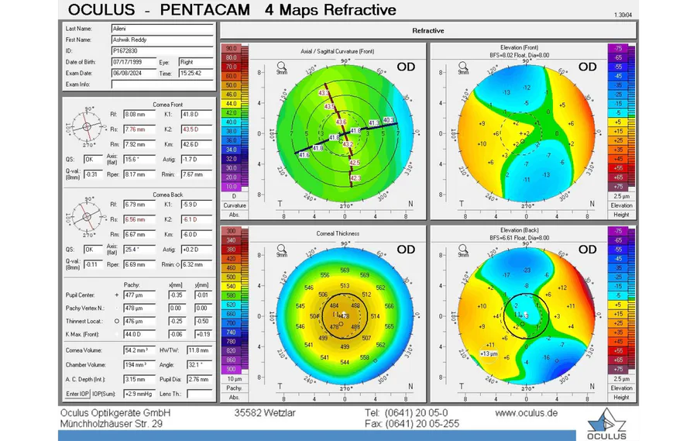
Task: Click the HWTW field 11.8 mm
Action: (x=200, y=350)
